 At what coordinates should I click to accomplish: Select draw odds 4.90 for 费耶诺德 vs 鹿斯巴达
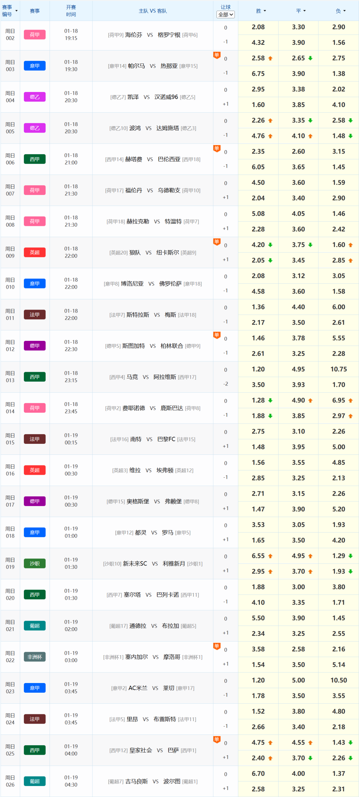[x=299, y=400]
